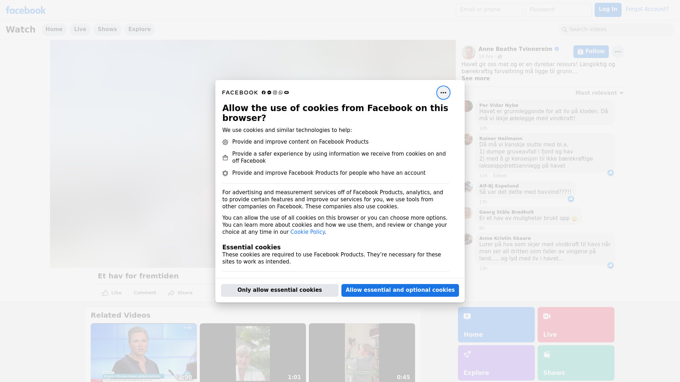
Task: Open the Home tile with play icon
Action: coord(496,325)
